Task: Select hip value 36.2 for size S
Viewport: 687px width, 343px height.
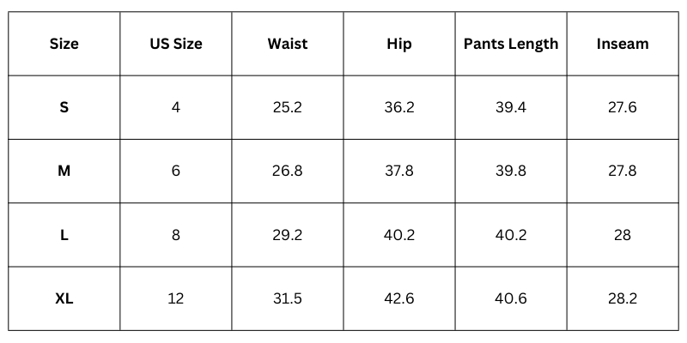Action: [398, 107]
